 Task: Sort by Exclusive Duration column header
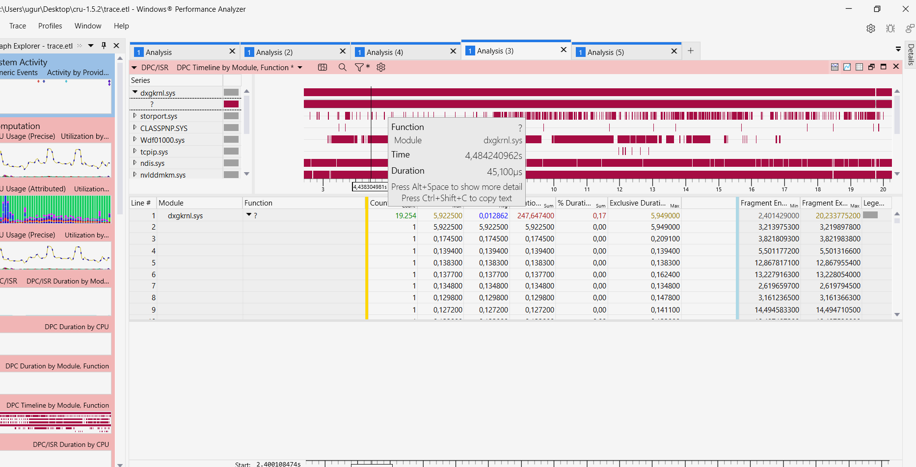[645, 203]
